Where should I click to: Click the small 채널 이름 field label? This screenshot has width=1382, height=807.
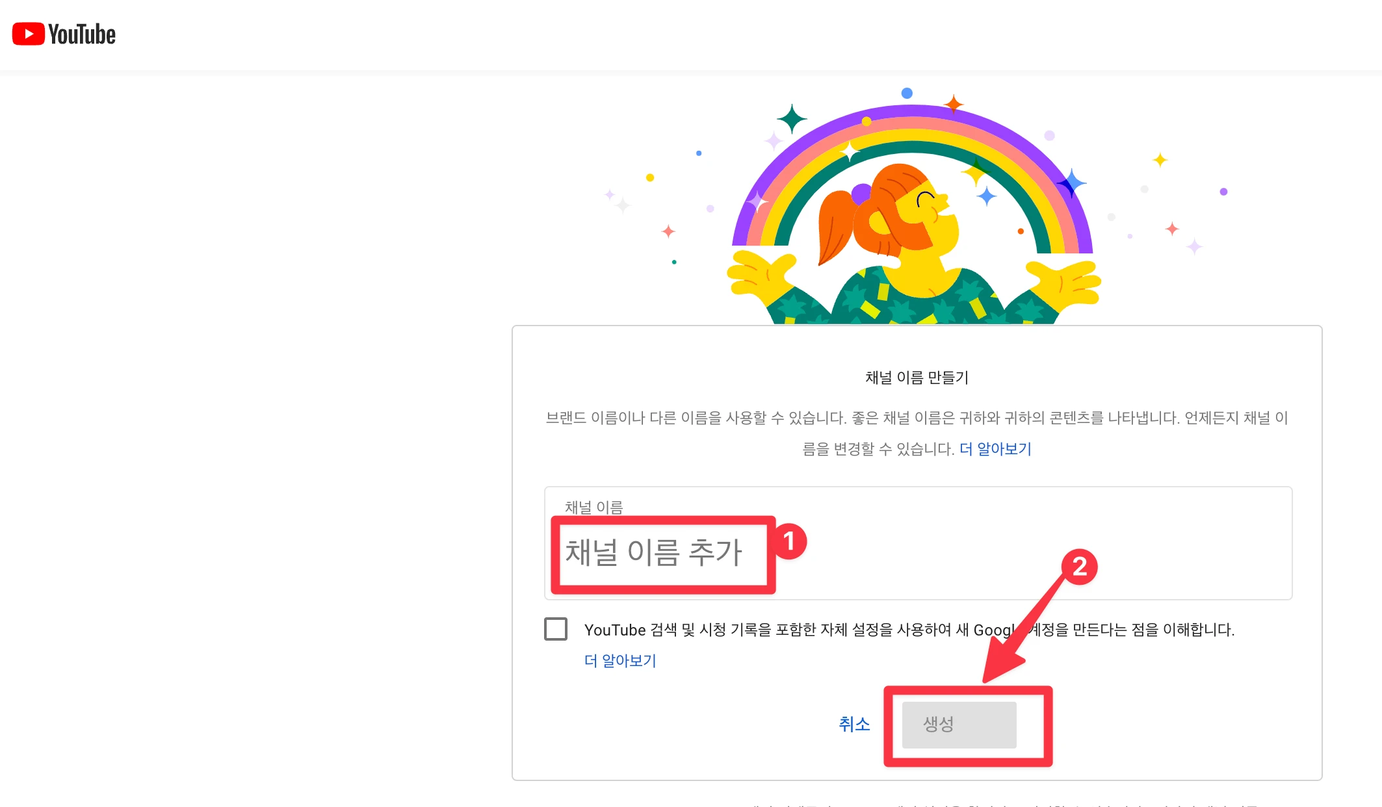pyautogui.click(x=593, y=507)
